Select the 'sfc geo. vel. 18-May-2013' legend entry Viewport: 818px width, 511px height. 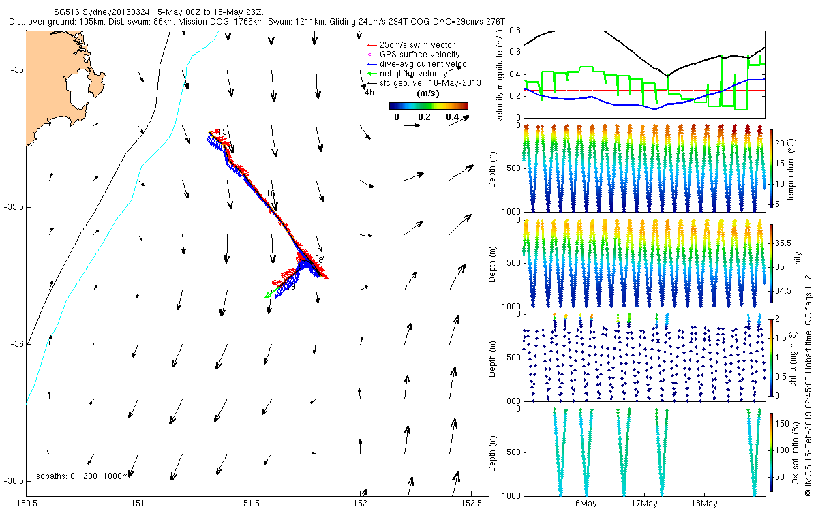click(x=430, y=82)
